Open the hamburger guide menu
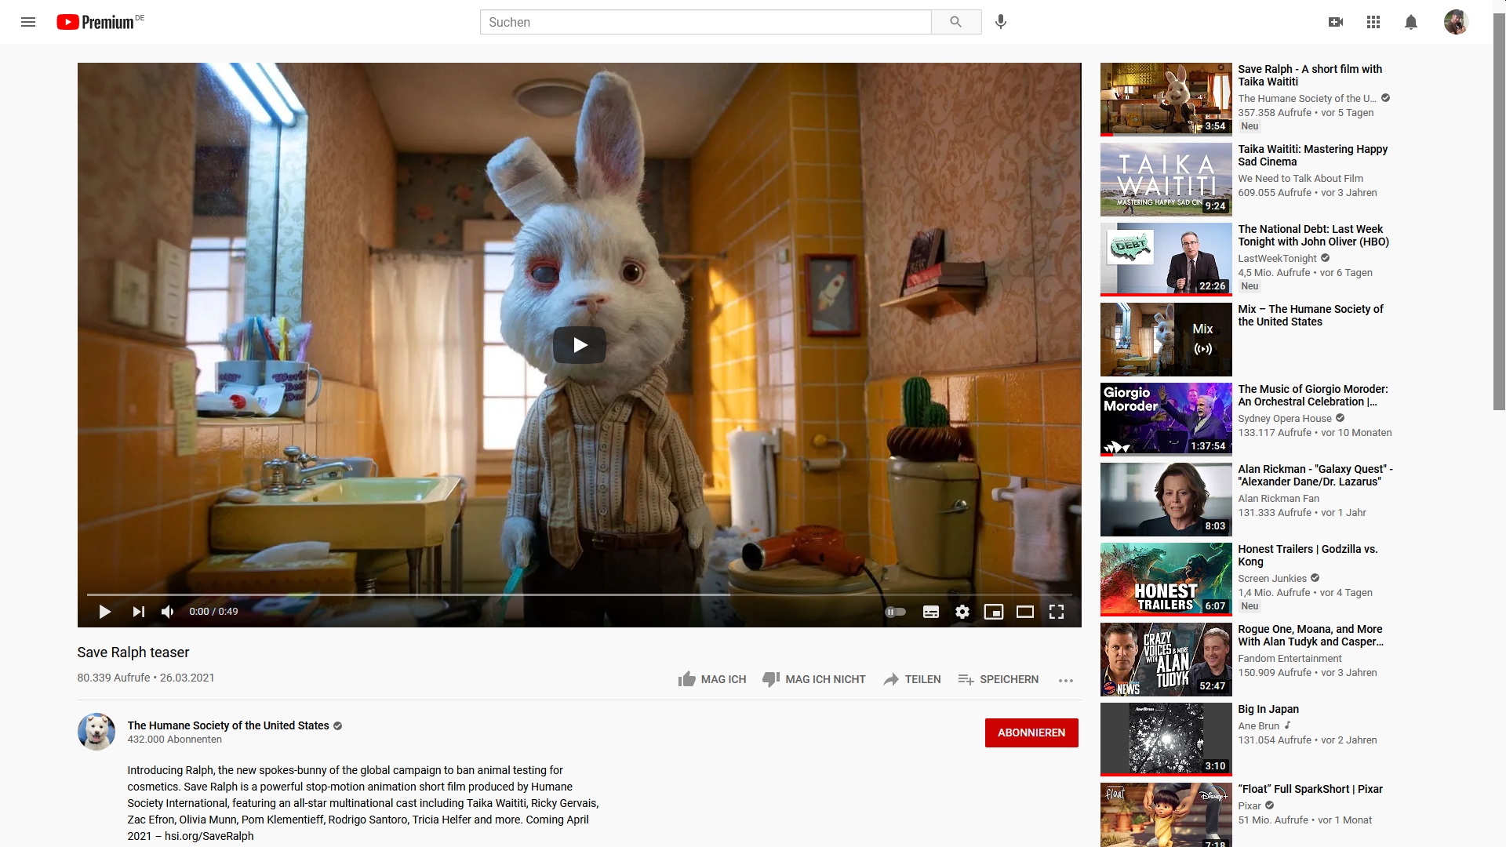 tap(28, 22)
